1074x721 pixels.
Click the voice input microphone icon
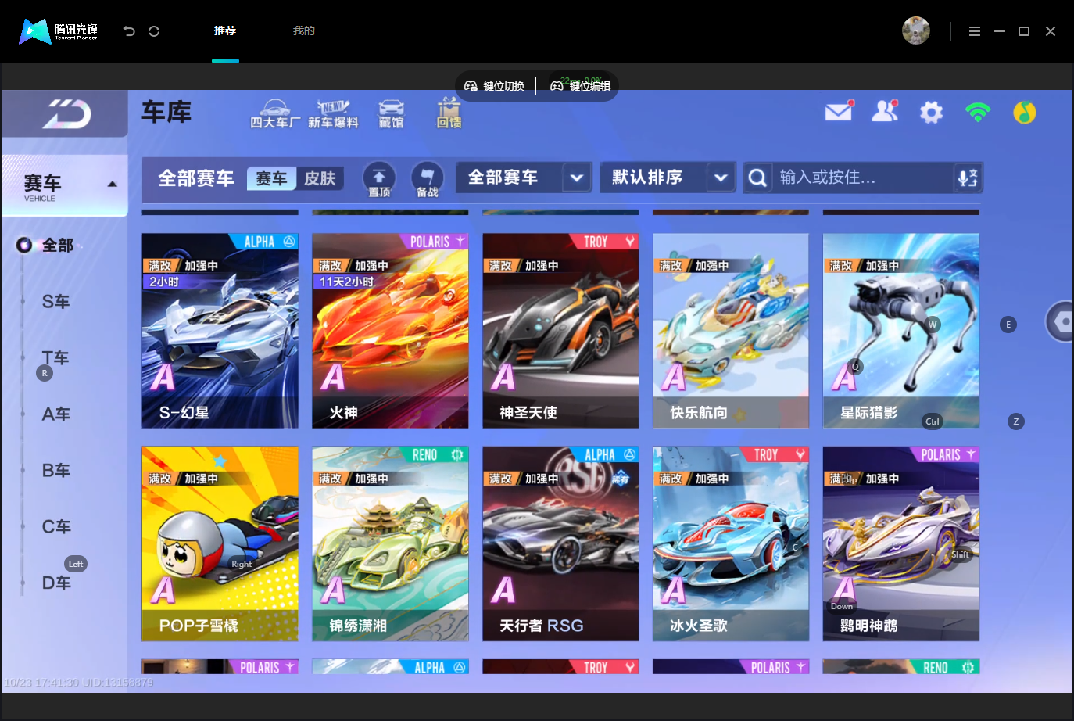click(x=968, y=178)
